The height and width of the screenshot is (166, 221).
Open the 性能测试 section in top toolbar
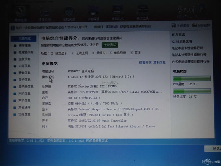point(69,14)
